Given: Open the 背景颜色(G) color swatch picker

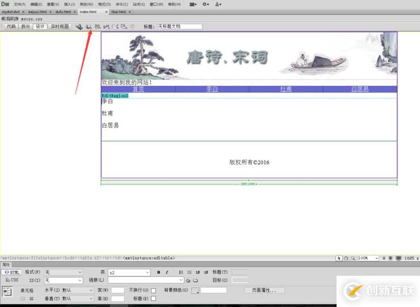Looking at the screenshot, I should [195, 291].
